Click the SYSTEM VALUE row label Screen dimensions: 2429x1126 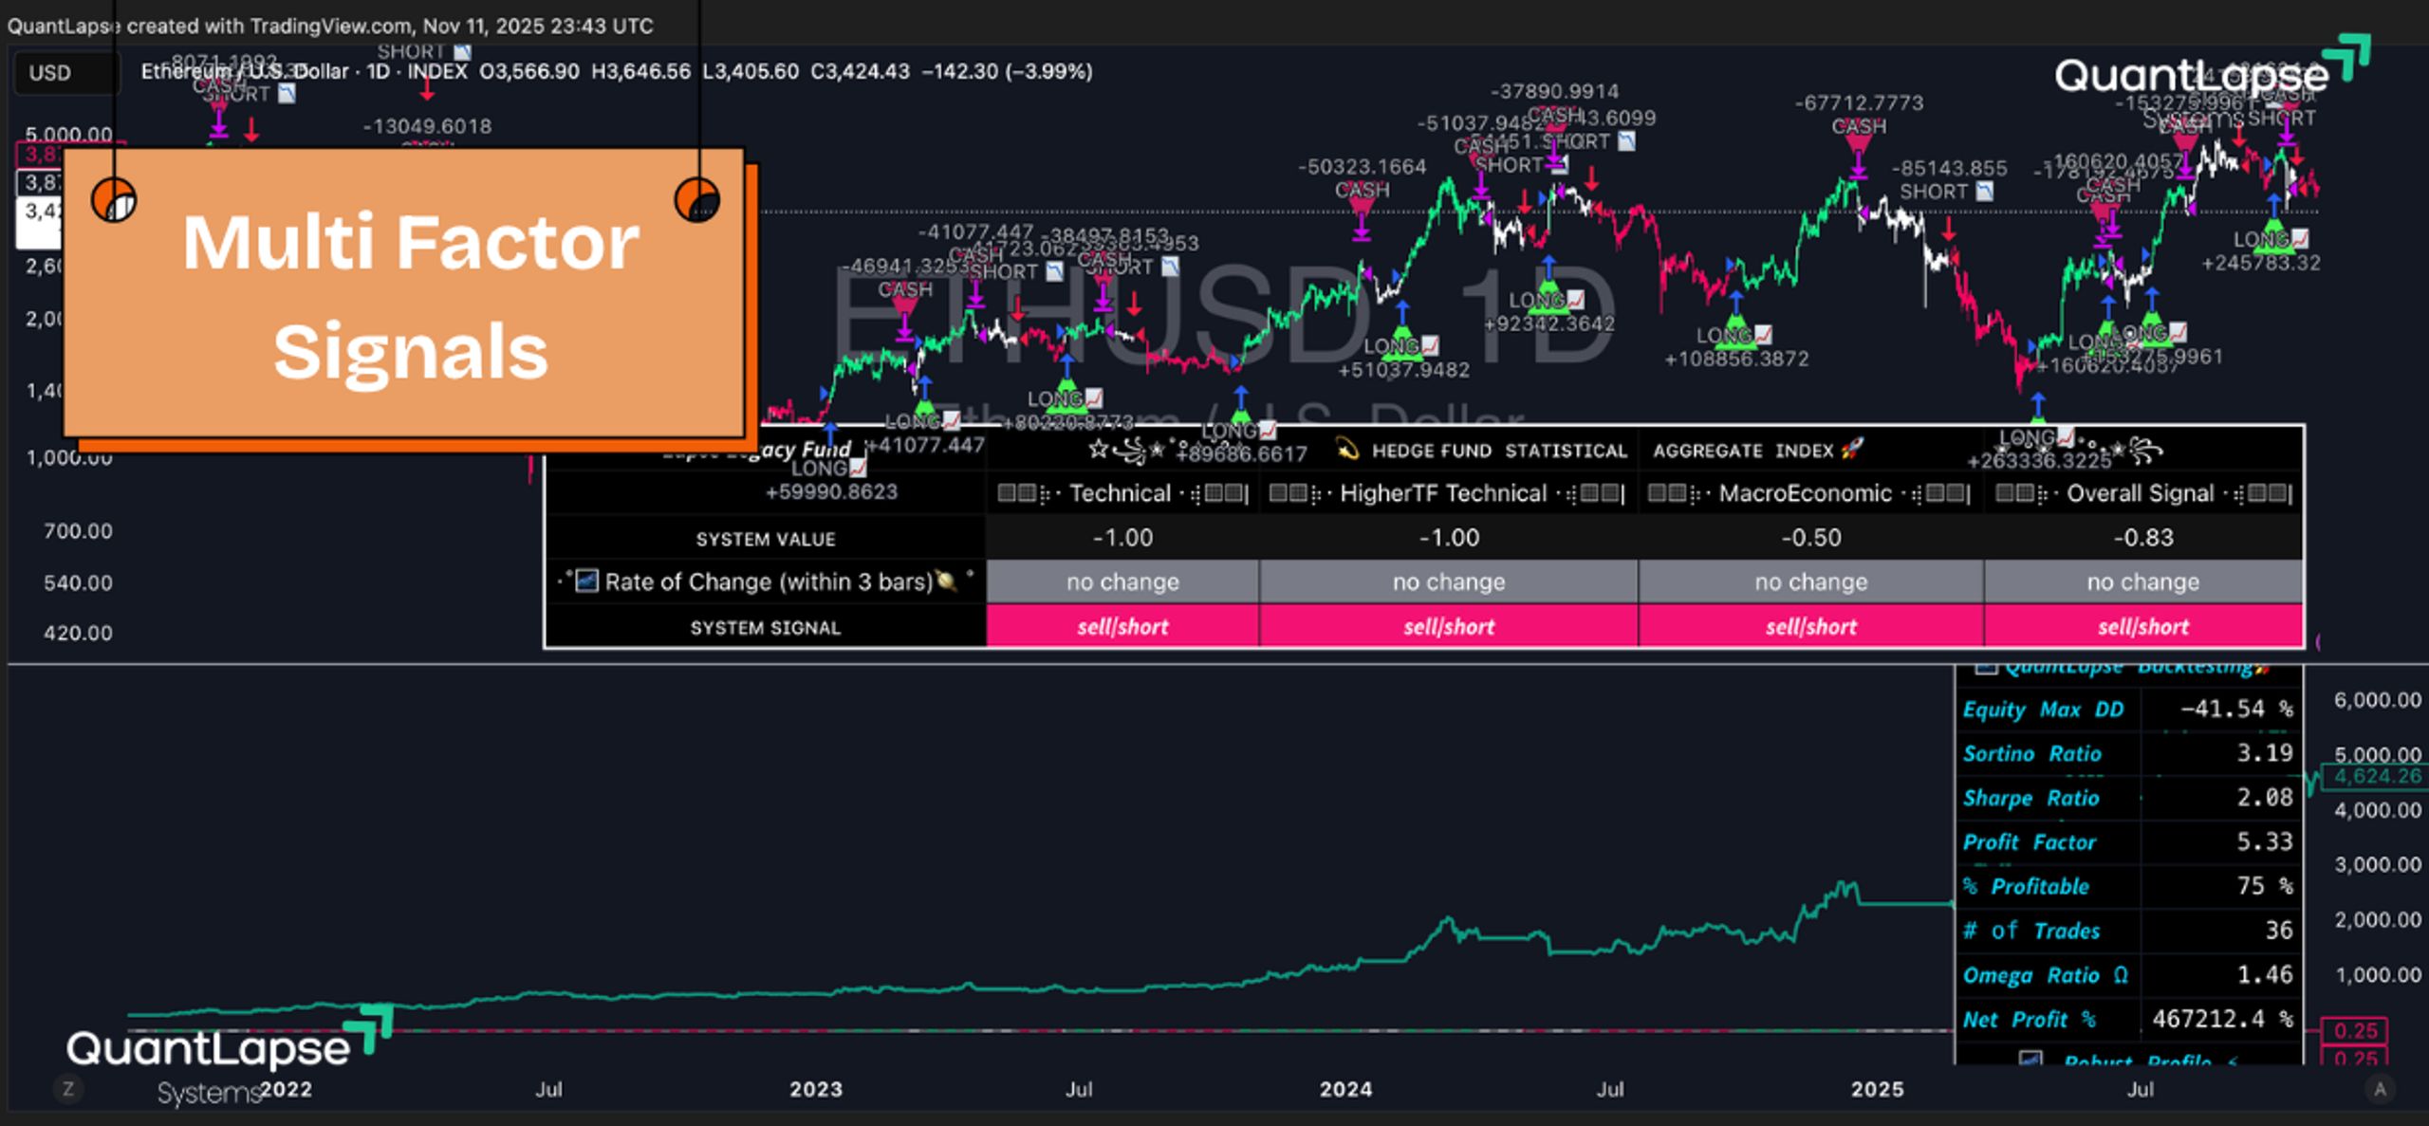click(x=766, y=539)
